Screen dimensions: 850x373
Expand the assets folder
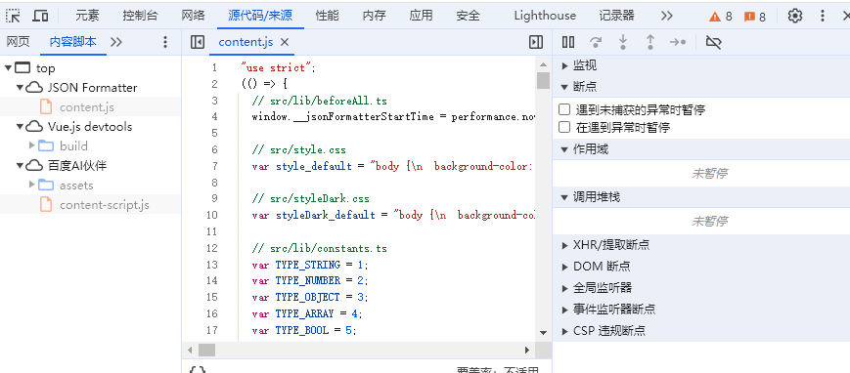[x=32, y=185]
